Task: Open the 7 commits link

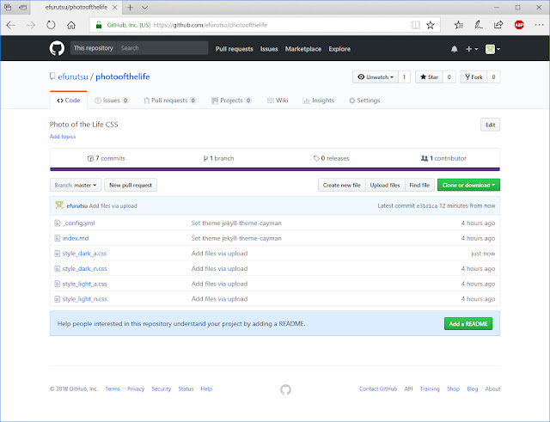Action: click(107, 158)
